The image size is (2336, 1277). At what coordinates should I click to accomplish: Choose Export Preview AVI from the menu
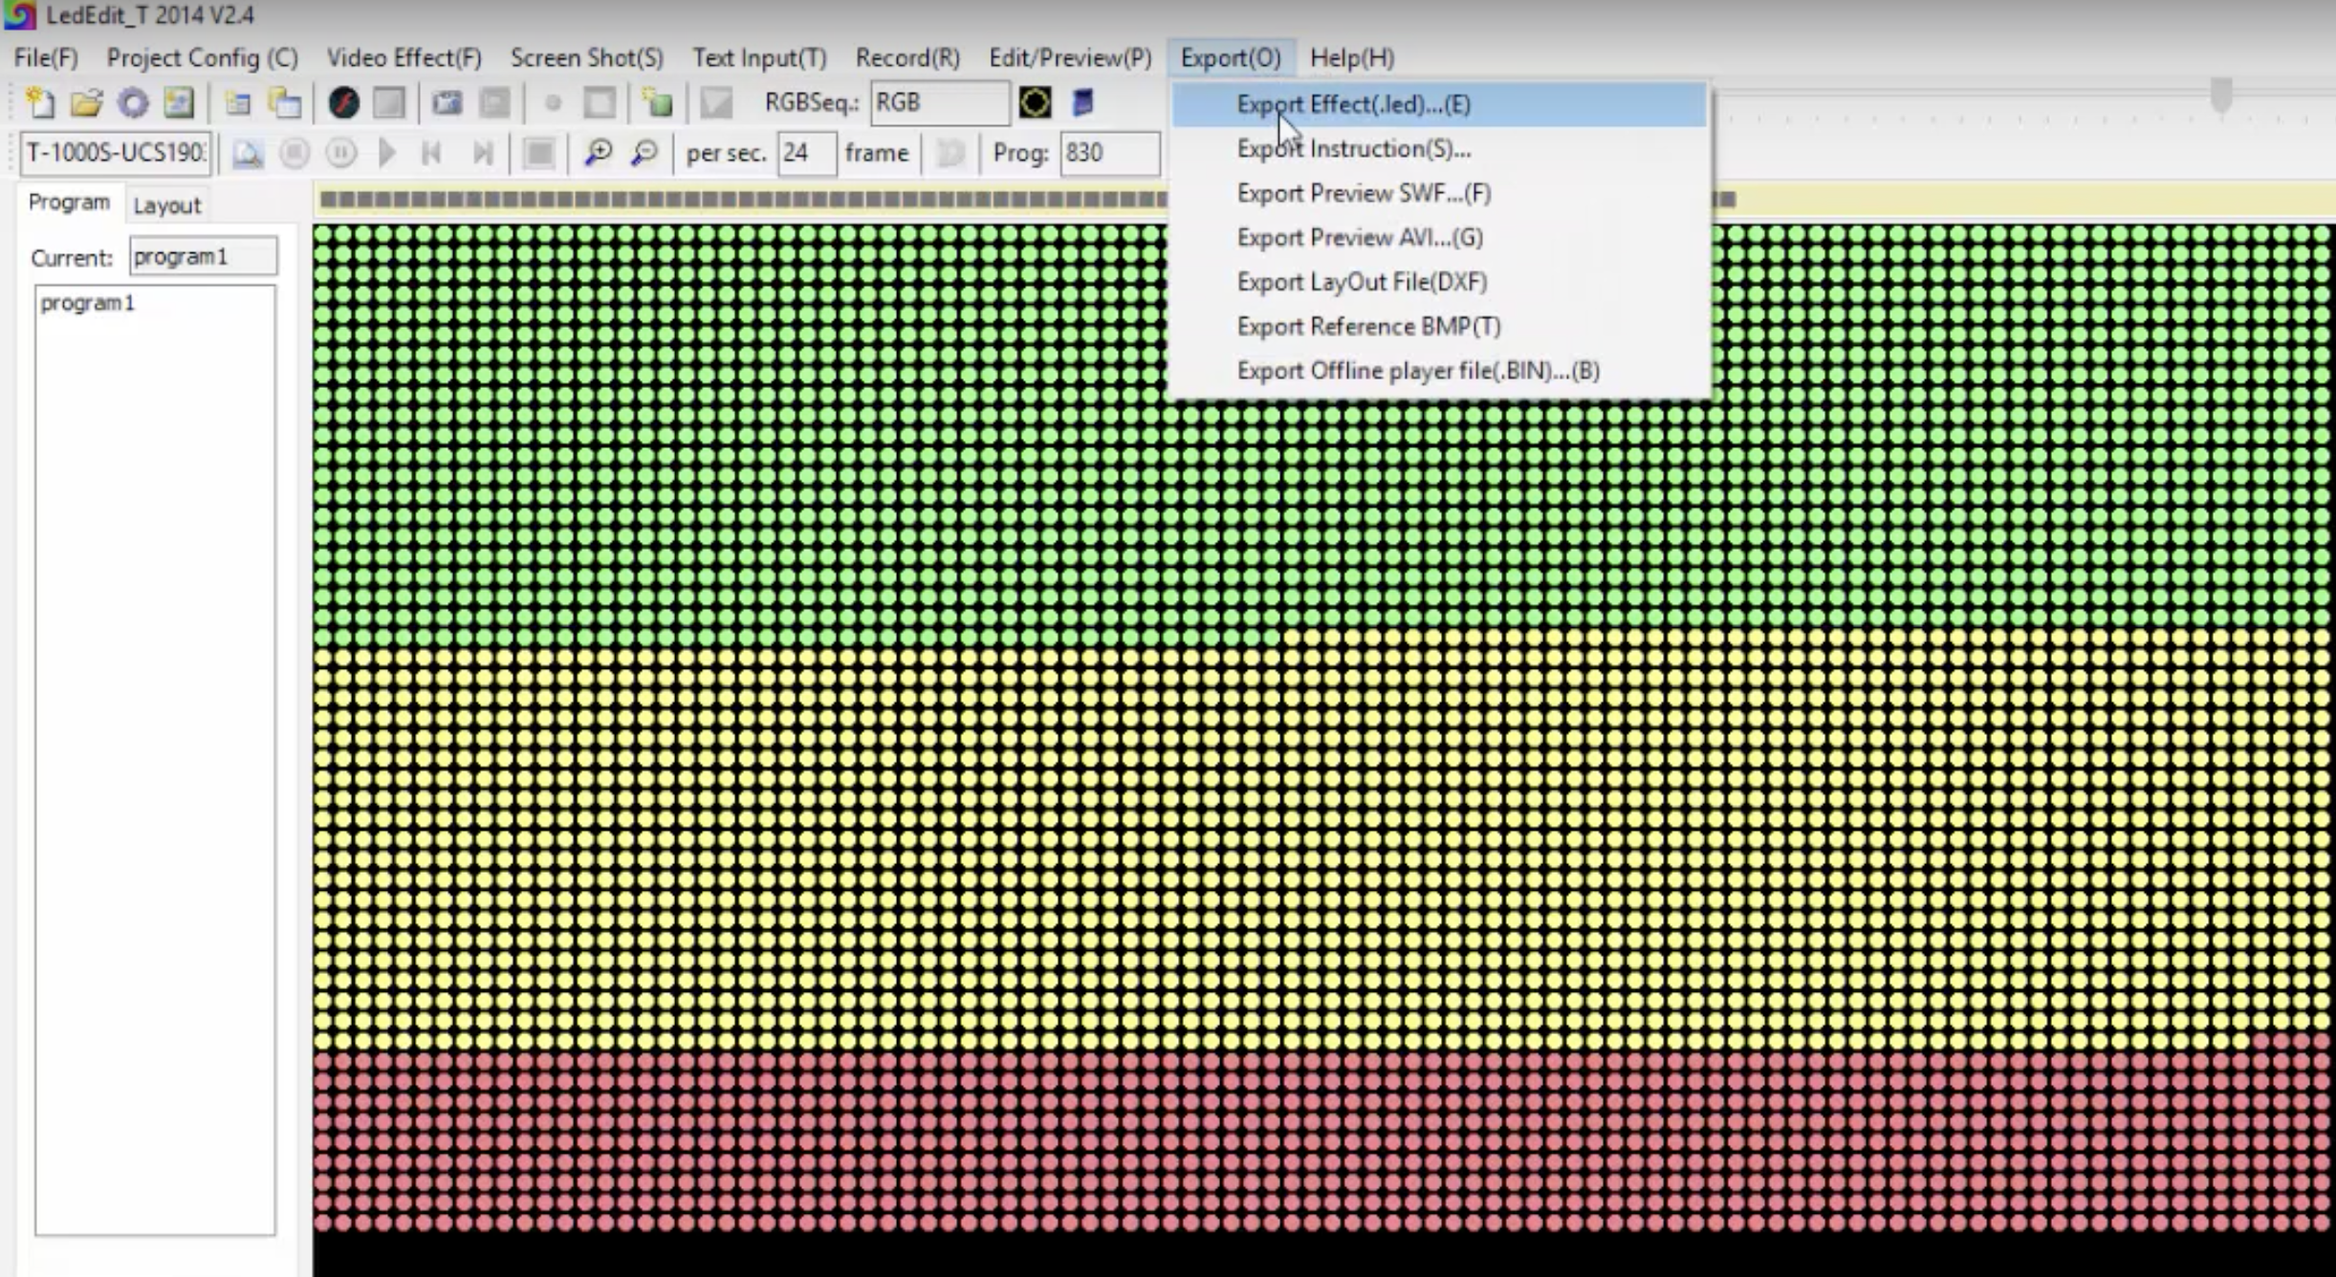point(1358,237)
